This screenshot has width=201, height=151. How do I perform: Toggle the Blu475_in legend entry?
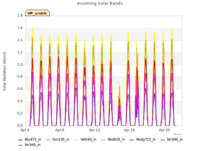pos(30,139)
